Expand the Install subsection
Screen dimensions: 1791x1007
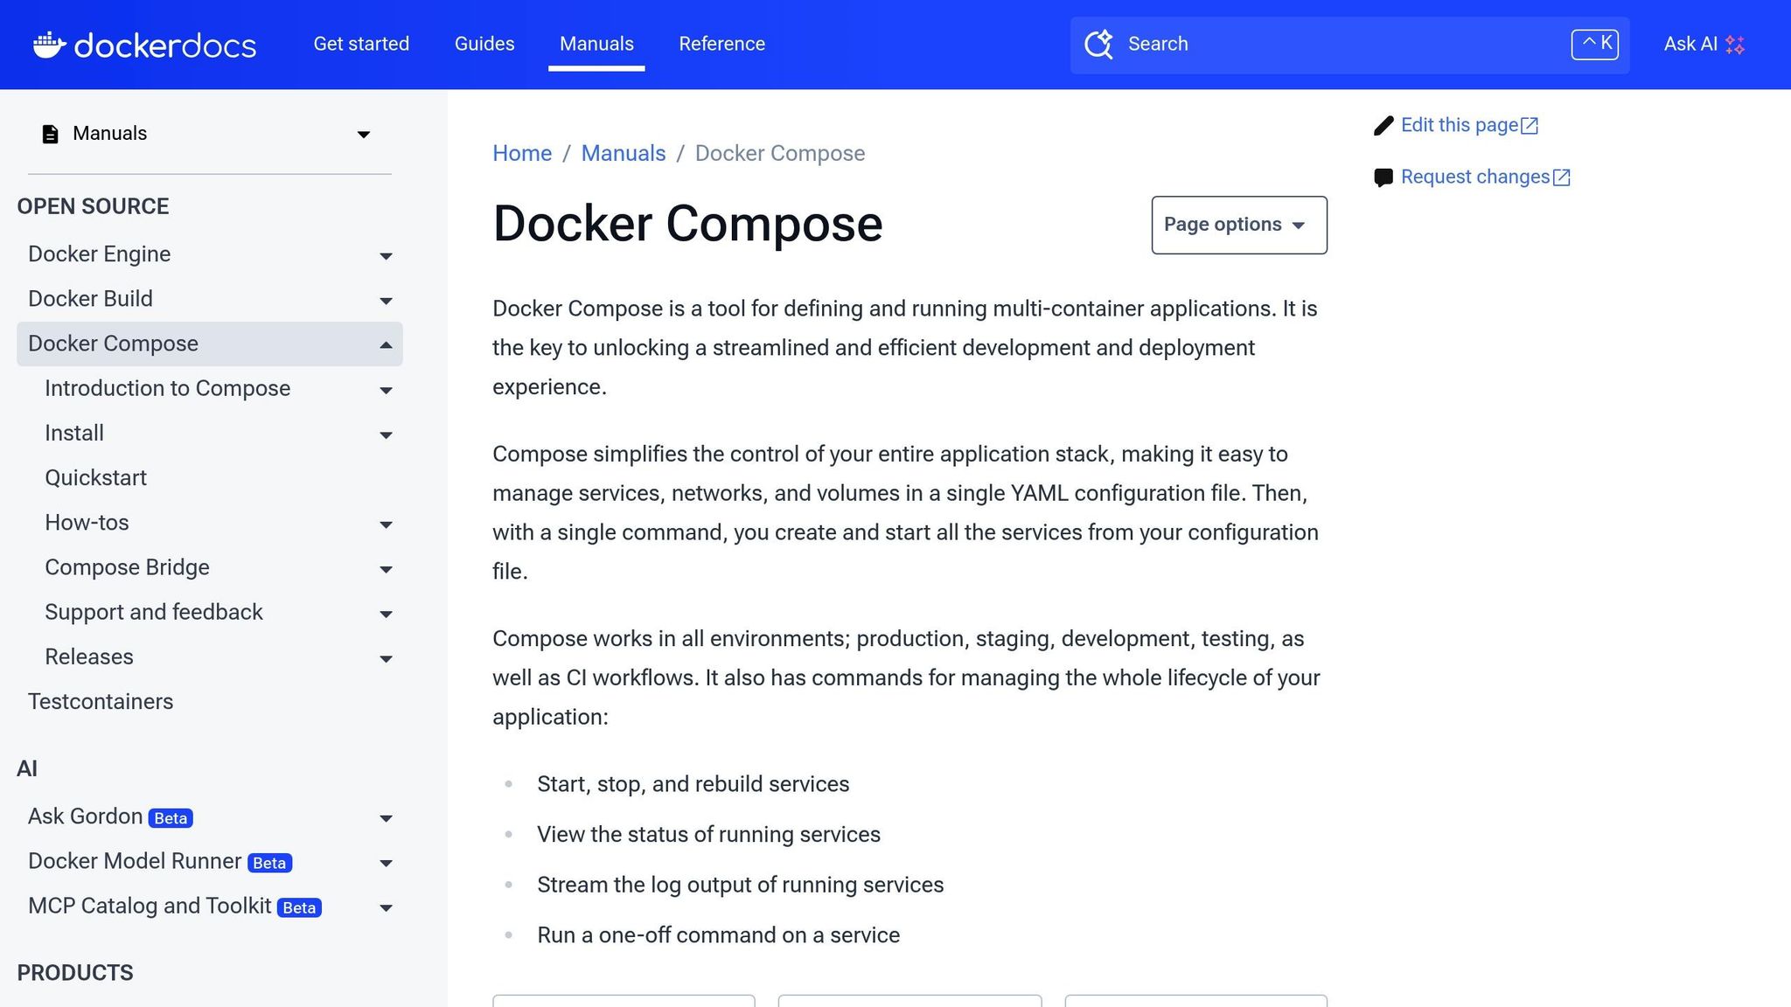point(386,435)
